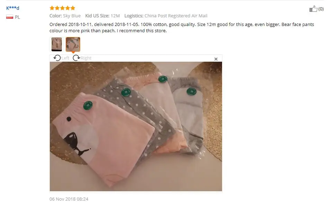Close the enlarged review photo
The width and height of the screenshot is (332, 202).
coord(216,59)
